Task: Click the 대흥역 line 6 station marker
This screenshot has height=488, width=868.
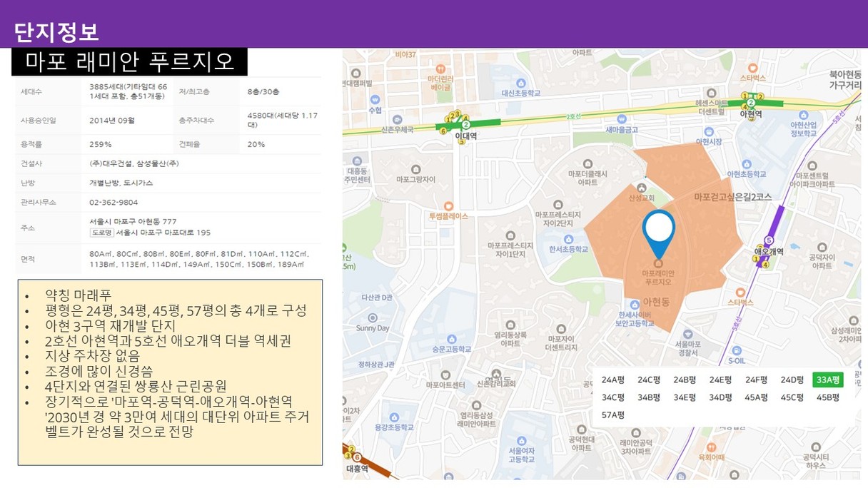Action: [356, 458]
